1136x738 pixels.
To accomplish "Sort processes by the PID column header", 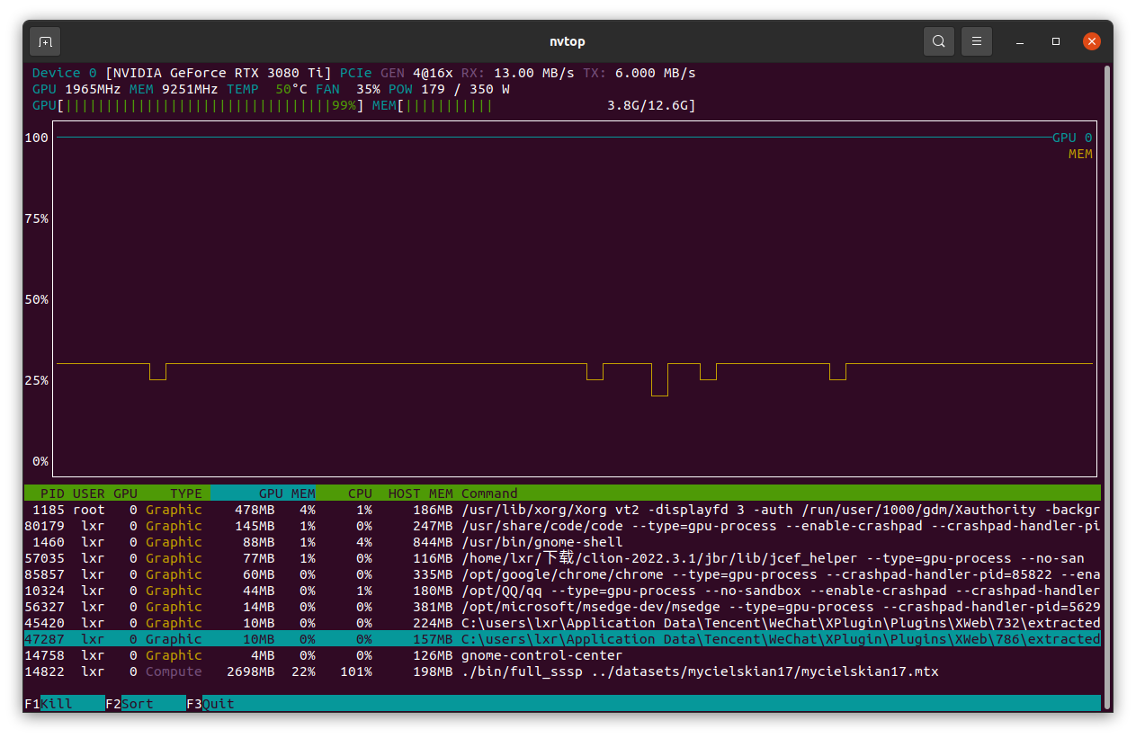I will (51, 493).
